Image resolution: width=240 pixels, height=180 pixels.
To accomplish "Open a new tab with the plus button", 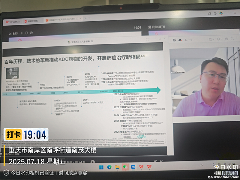I will (x=86, y=18).
